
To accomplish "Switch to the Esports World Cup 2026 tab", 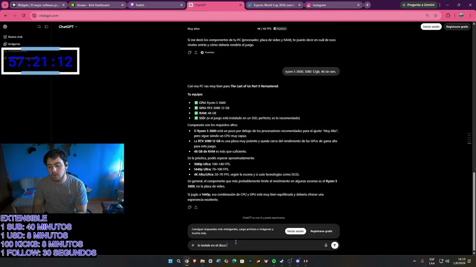I will point(274,5).
